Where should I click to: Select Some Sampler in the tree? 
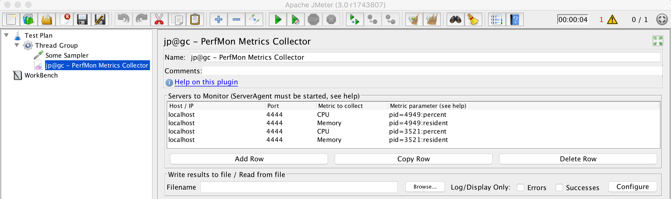coord(67,55)
